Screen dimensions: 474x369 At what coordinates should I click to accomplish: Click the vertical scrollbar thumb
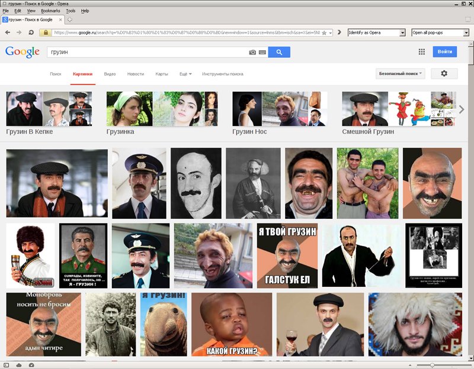click(471, 56)
